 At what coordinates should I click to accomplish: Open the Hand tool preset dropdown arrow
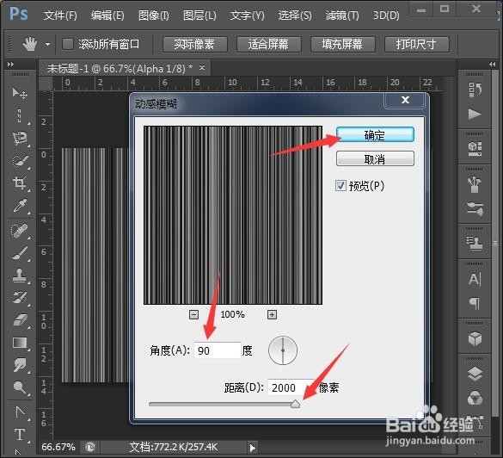click(47, 44)
